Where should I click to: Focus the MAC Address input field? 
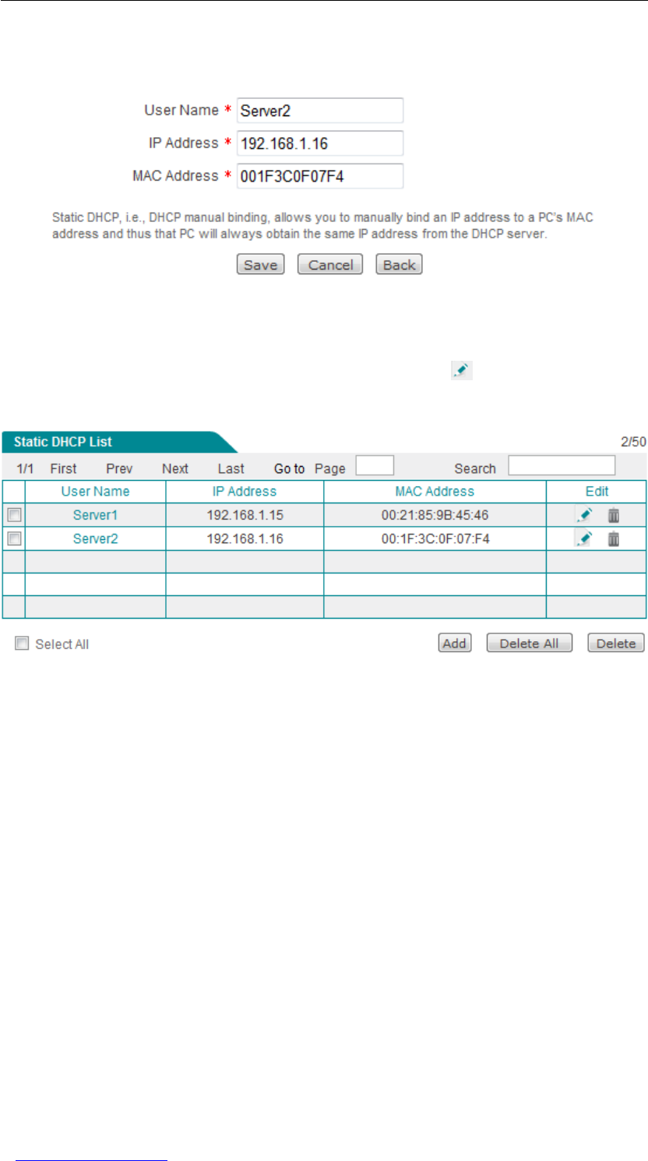tap(319, 176)
